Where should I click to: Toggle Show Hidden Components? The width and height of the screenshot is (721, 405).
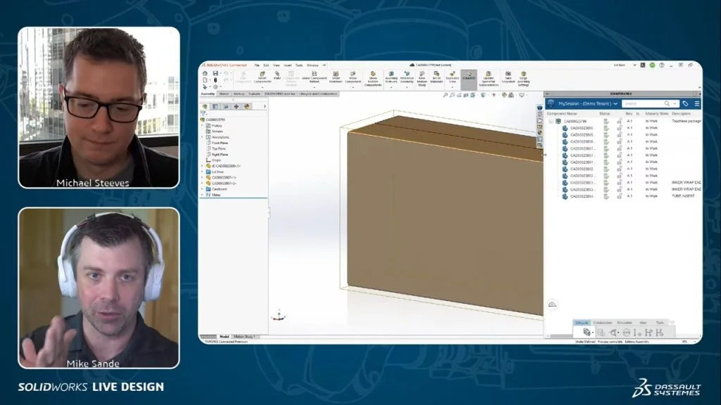373,75
